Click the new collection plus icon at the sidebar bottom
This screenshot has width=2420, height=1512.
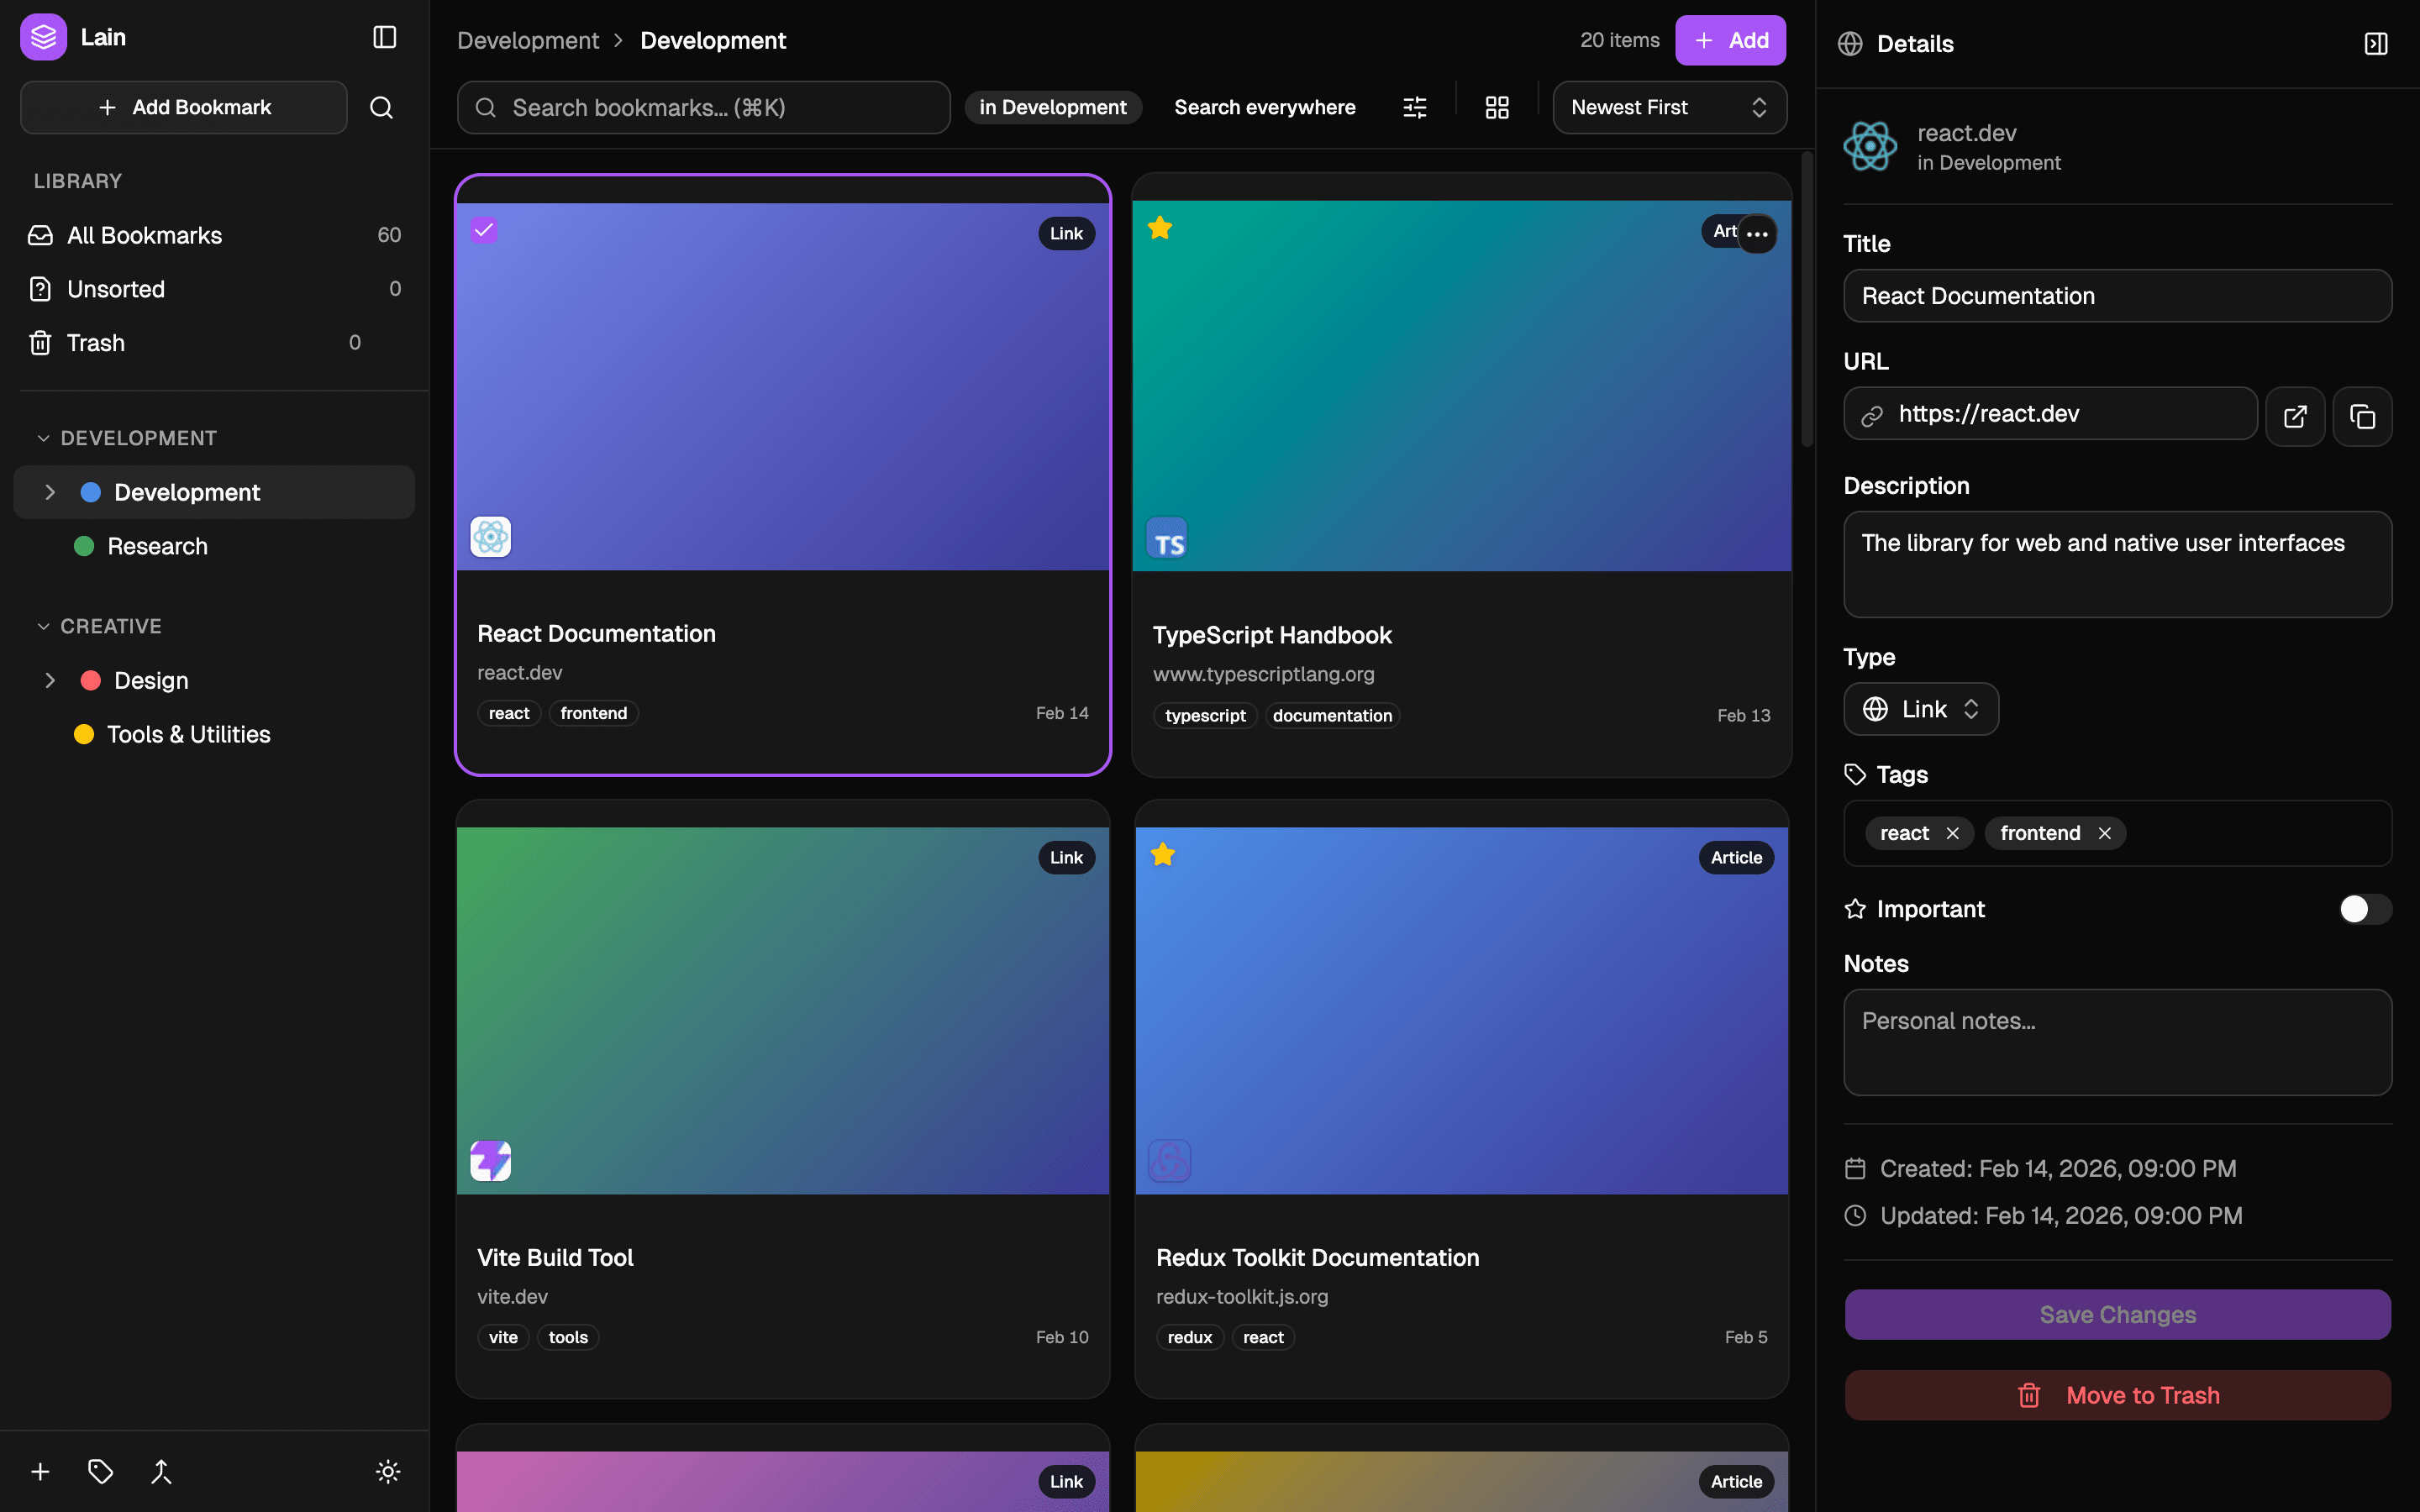click(x=40, y=1471)
